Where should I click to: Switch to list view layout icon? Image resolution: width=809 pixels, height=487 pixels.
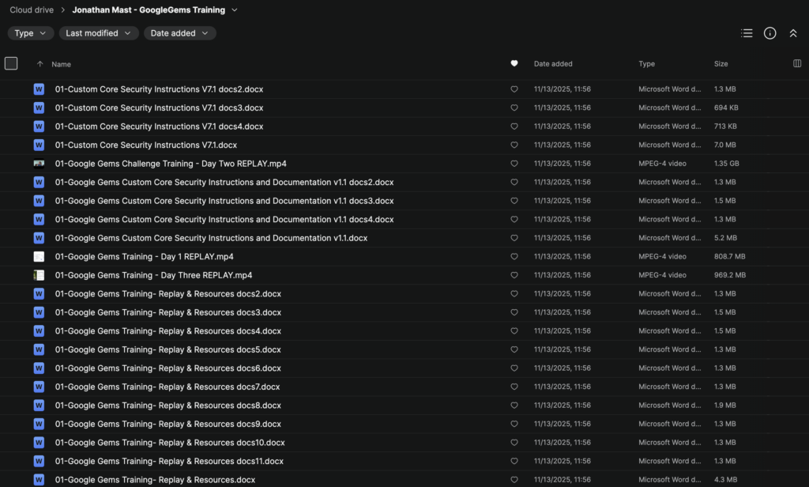[x=747, y=33]
